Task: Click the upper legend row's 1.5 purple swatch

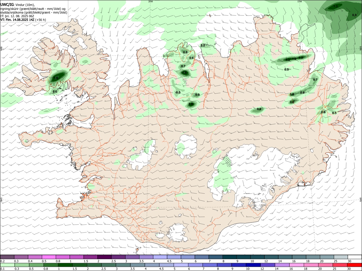Action: tap(90, 257)
